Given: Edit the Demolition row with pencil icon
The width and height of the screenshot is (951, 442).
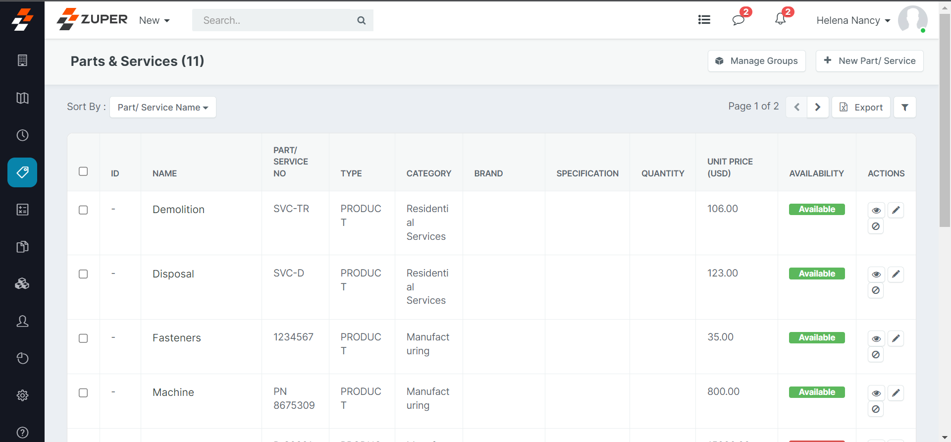Looking at the screenshot, I should [x=896, y=210].
